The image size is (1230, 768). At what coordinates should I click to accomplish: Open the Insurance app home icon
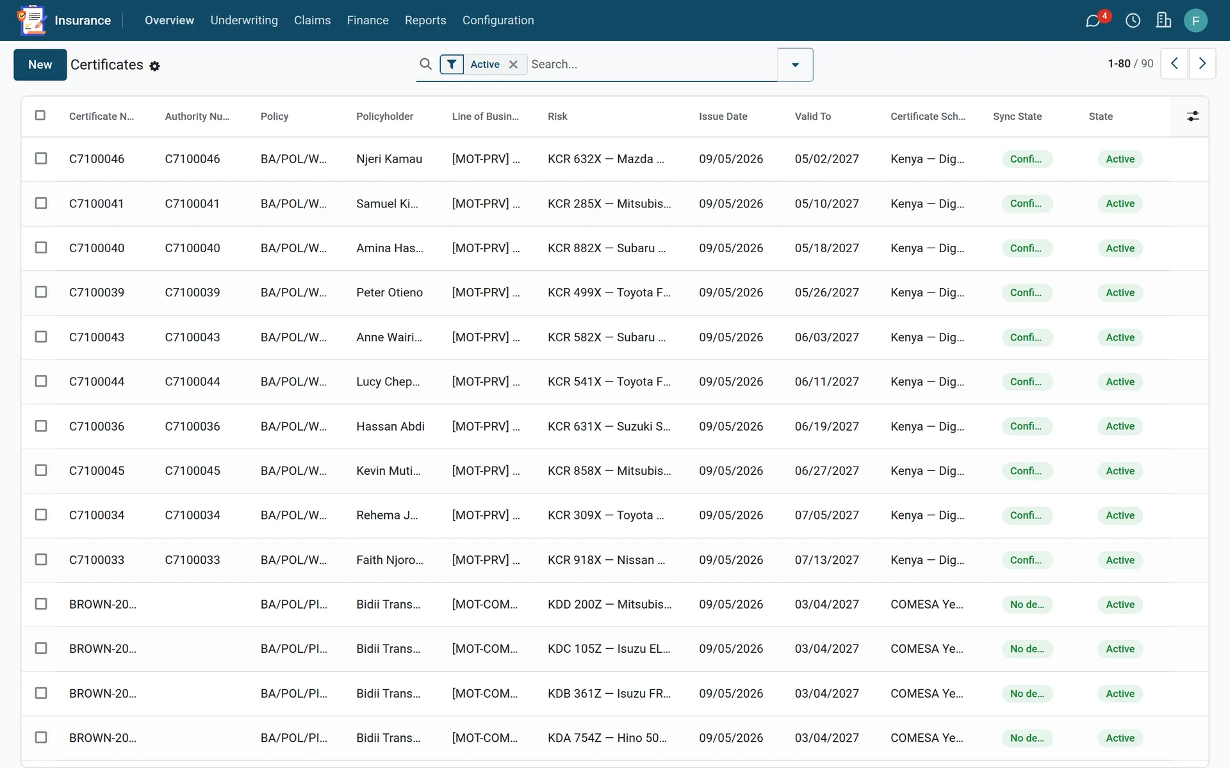[32, 20]
